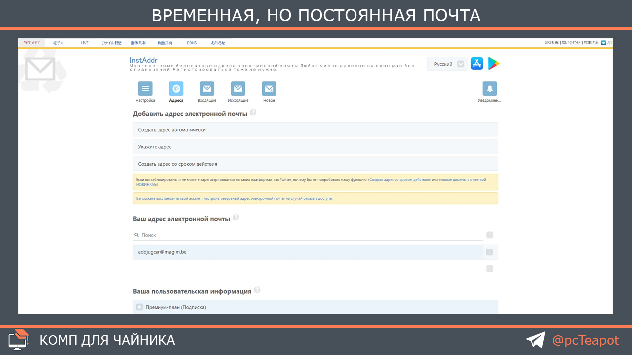Screen dimensions: 632x355
Task: Click Создать адрес со сроком действия button
Action: coord(316,164)
